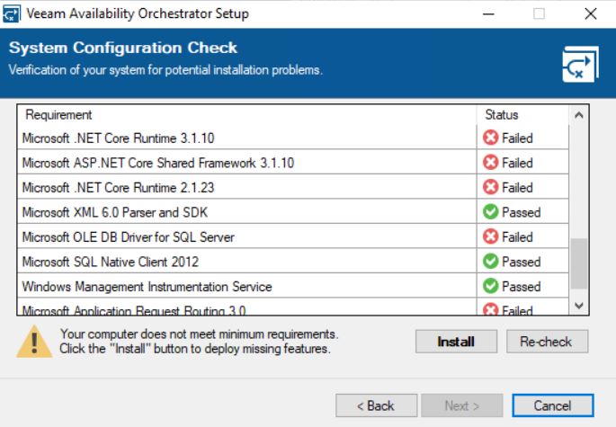Click the minimum requirements warning message
The image size is (616, 427).
click(x=199, y=341)
